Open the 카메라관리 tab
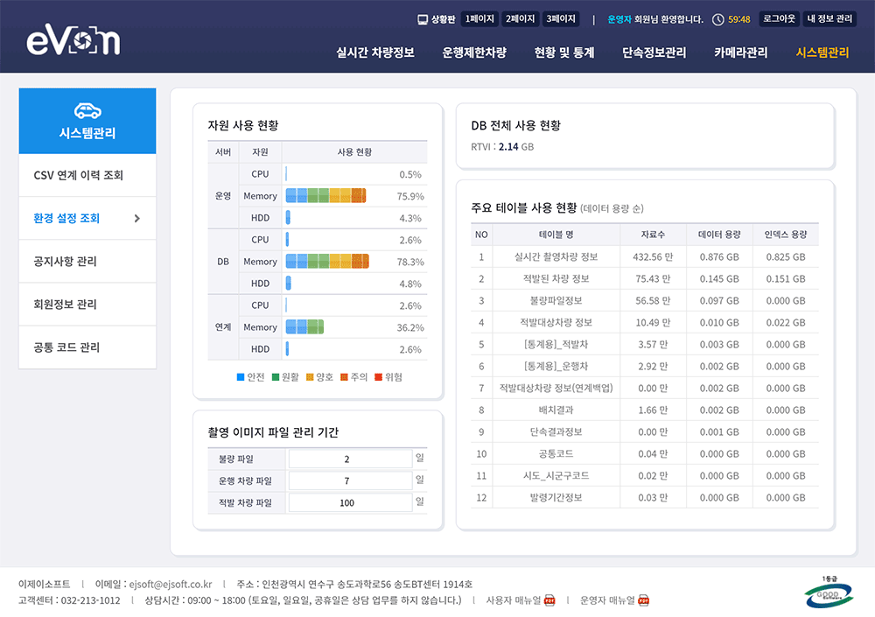The image size is (875, 617). click(x=740, y=53)
